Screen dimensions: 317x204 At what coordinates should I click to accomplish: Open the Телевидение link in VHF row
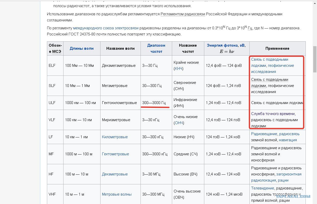click(x=263, y=188)
